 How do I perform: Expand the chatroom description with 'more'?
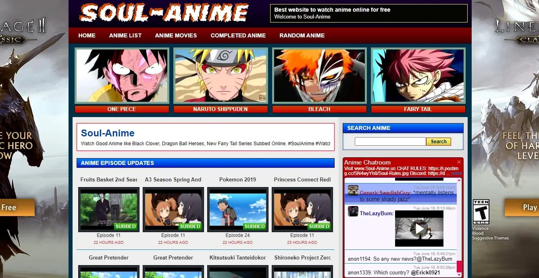[x=456, y=173]
